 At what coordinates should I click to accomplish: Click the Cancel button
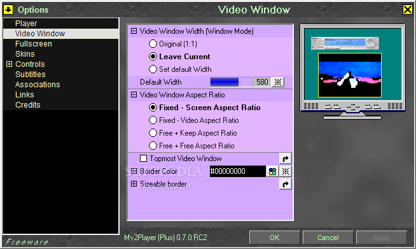tap(328, 238)
